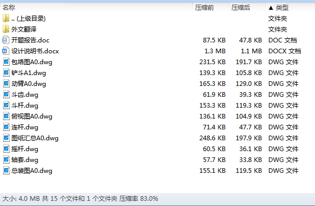Sort by the 压缩前 column header
The width and height of the screenshot is (315, 206).
(211, 8)
